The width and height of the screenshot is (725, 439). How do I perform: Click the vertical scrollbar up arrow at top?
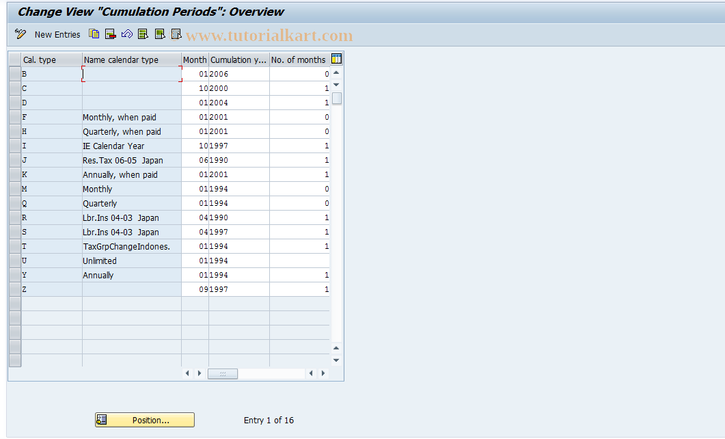point(337,72)
